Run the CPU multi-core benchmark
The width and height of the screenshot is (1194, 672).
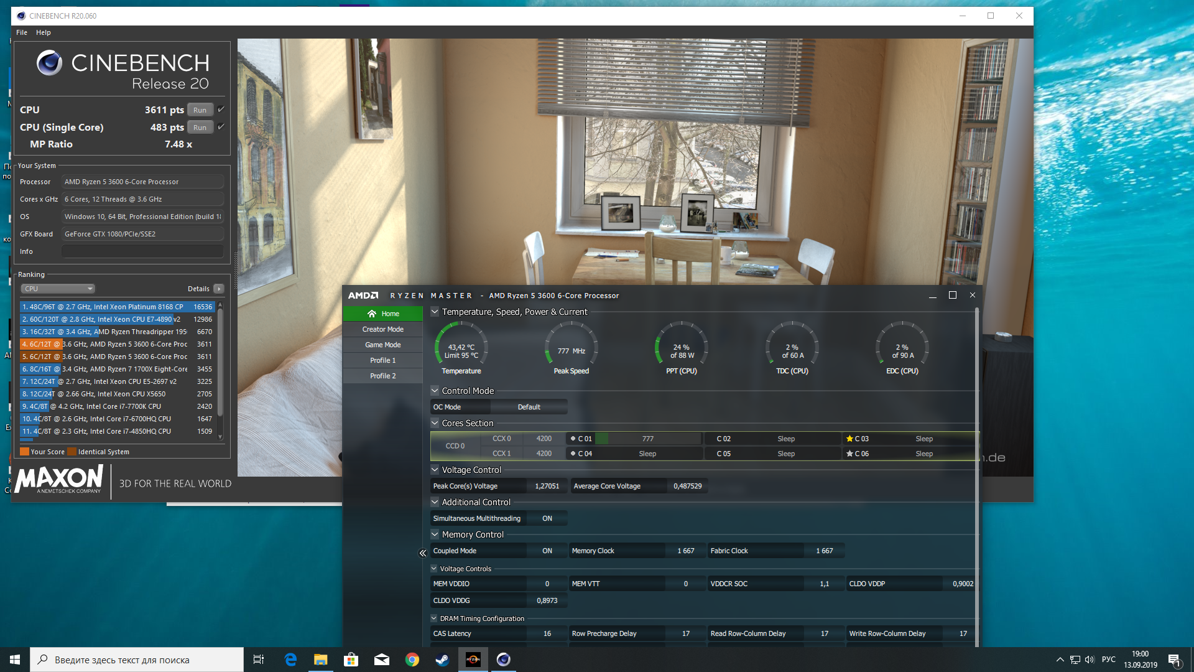(x=200, y=110)
